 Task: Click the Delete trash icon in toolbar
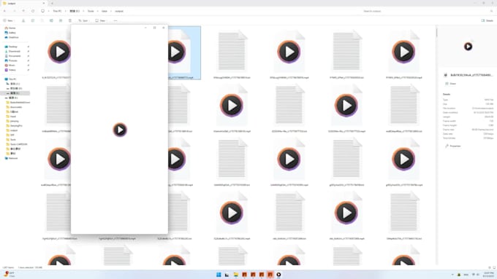coord(70,20)
